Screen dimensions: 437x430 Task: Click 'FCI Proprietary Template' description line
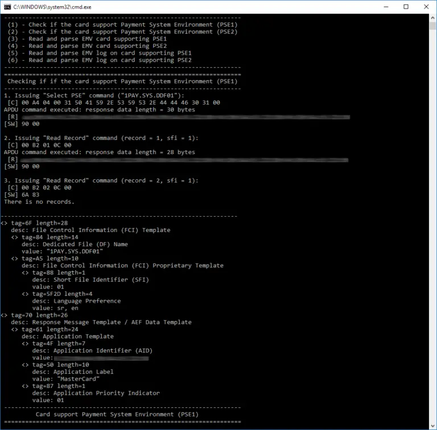pyautogui.click(x=123, y=266)
